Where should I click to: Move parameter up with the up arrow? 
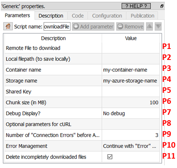(x=150, y=26)
